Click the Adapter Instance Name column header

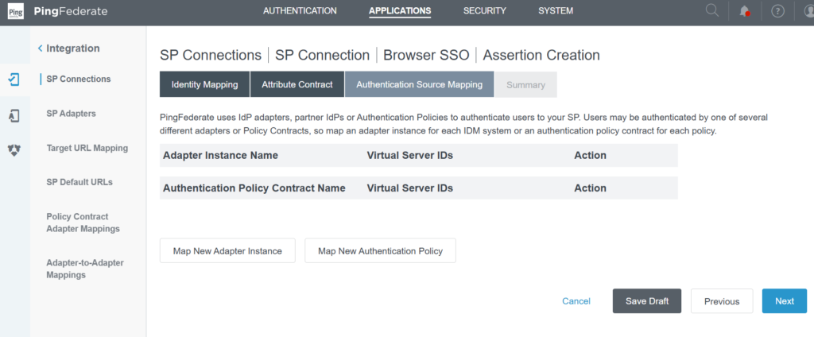click(x=221, y=155)
